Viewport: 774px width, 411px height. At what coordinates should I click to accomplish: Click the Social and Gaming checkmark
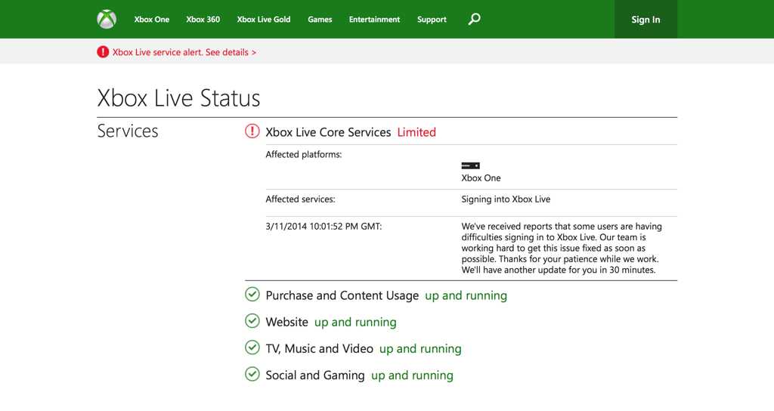click(x=252, y=374)
